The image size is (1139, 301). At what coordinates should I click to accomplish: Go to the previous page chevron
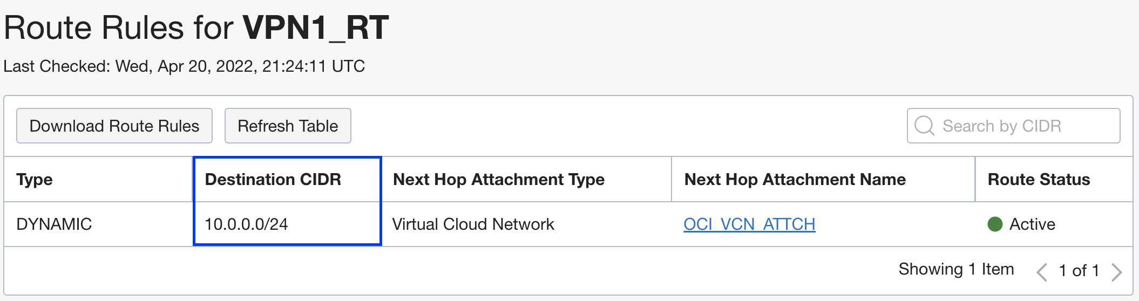coord(1042,271)
